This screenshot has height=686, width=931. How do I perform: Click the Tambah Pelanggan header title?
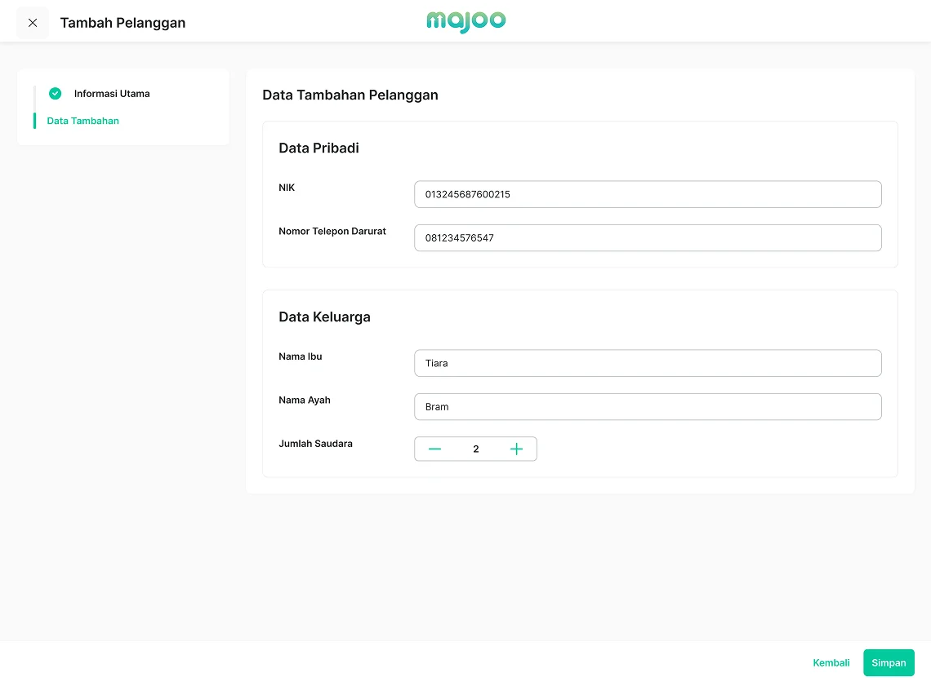click(x=122, y=23)
